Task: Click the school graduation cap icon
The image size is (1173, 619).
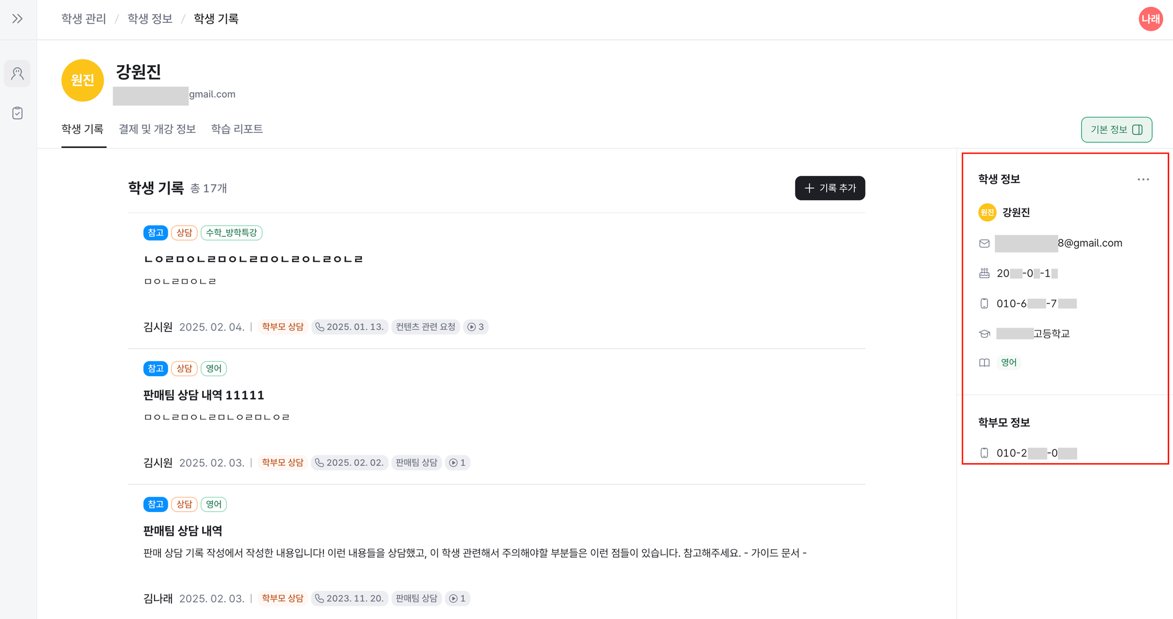Action: [x=984, y=333]
